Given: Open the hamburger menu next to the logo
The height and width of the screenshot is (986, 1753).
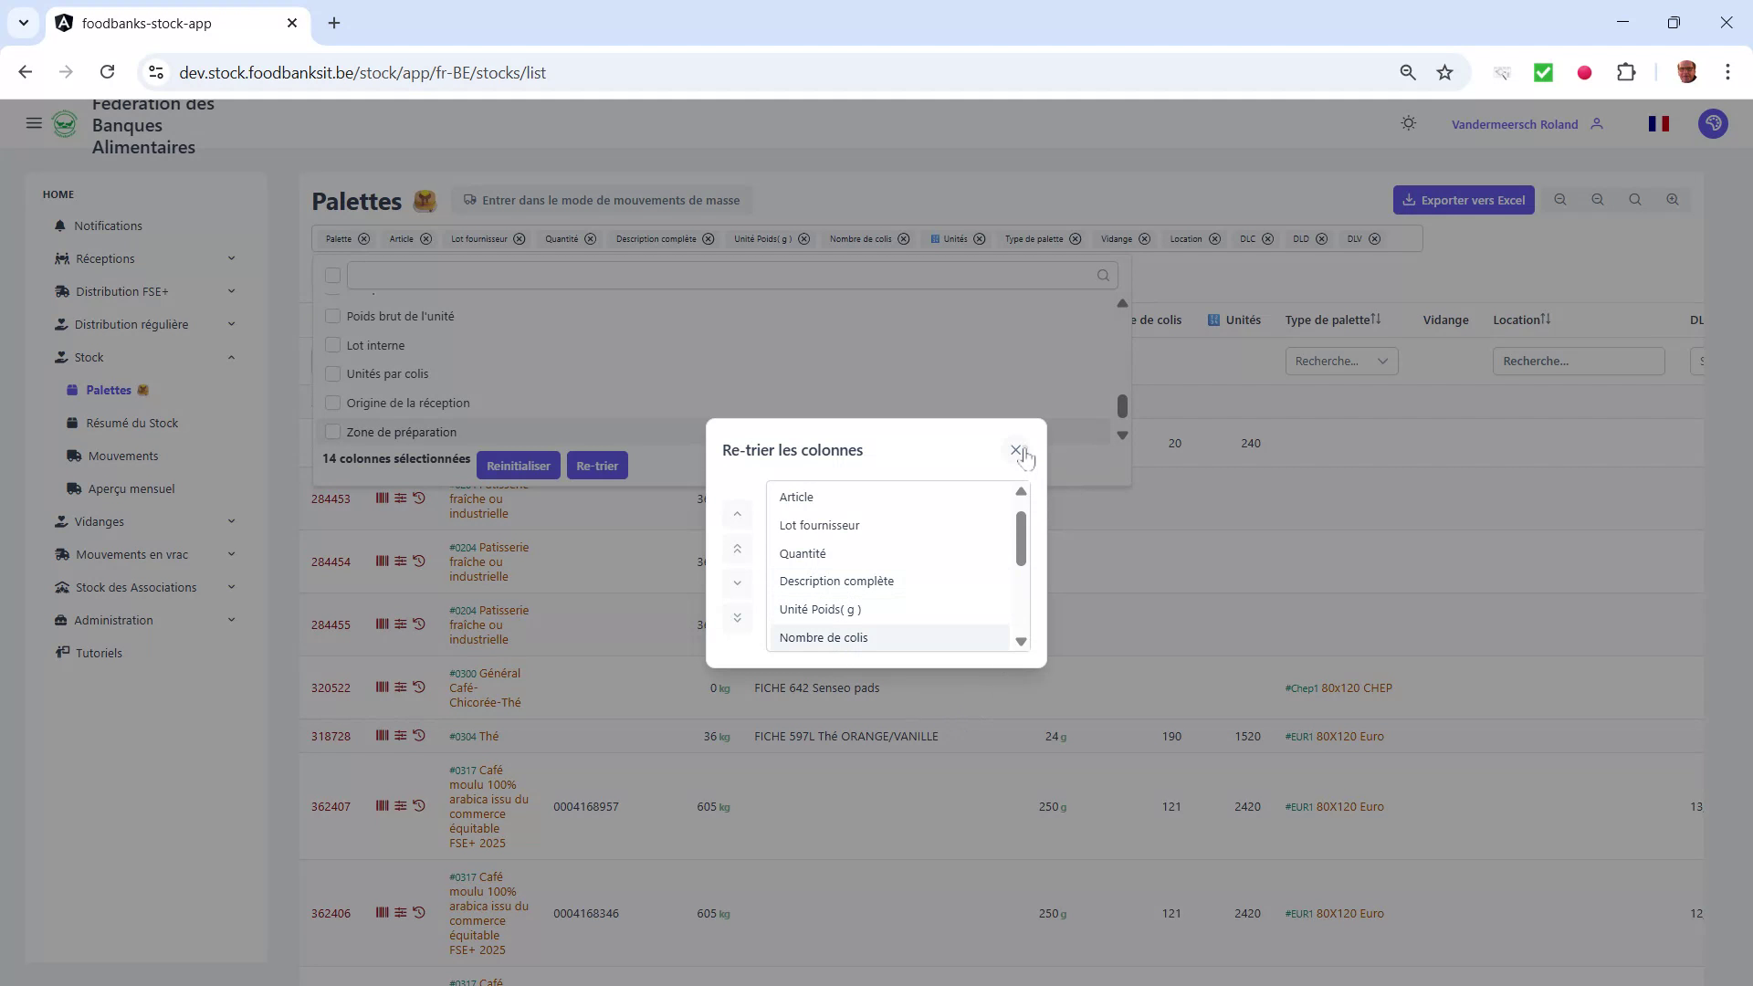Looking at the screenshot, I should click(34, 123).
